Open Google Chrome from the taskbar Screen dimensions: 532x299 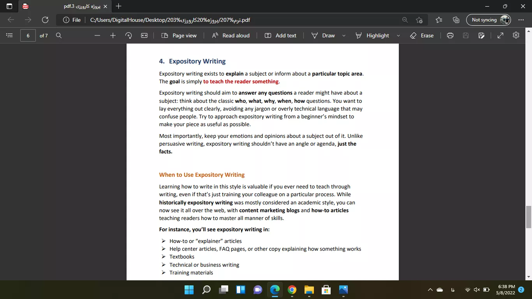click(x=292, y=290)
